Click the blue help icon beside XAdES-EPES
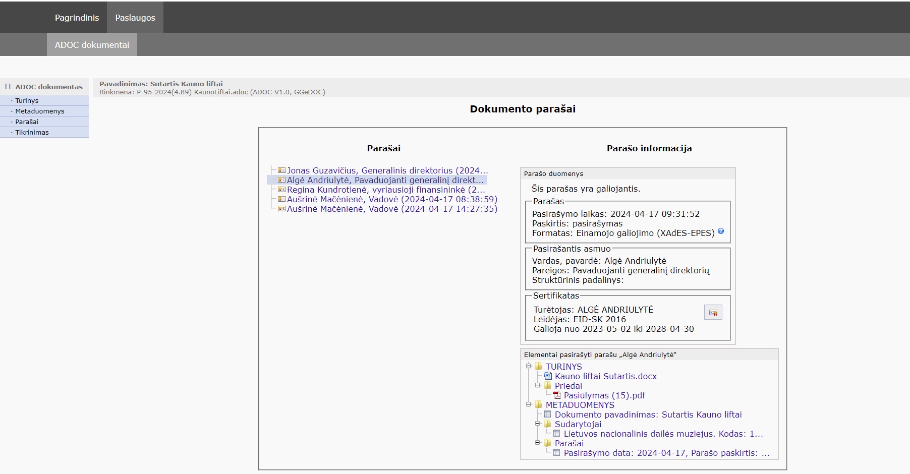Image resolution: width=910 pixels, height=474 pixels. (x=720, y=231)
